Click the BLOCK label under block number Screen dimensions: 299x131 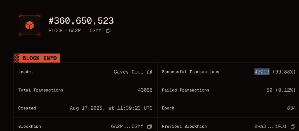pyautogui.click(x=55, y=31)
